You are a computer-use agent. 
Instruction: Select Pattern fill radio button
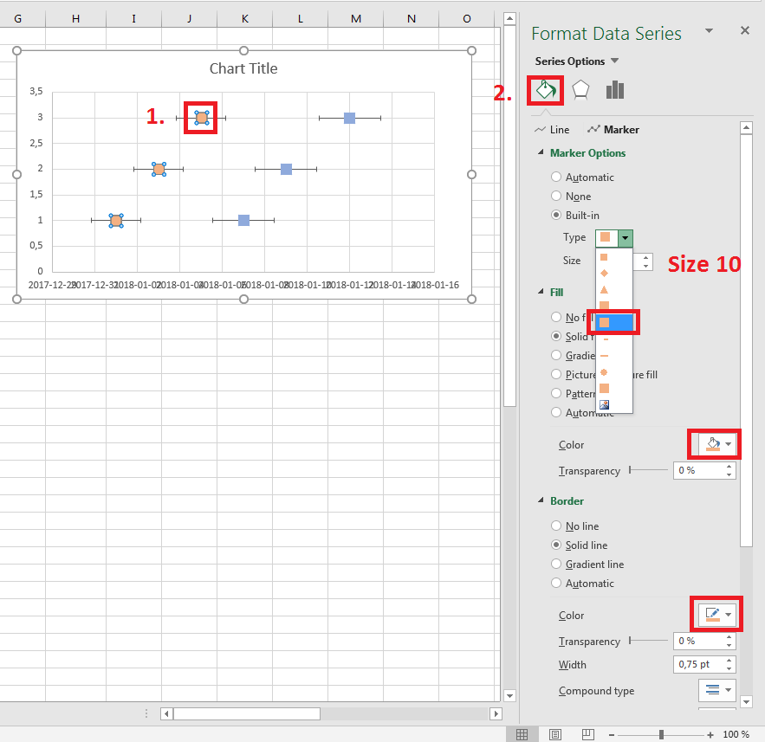[x=556, y=393]
